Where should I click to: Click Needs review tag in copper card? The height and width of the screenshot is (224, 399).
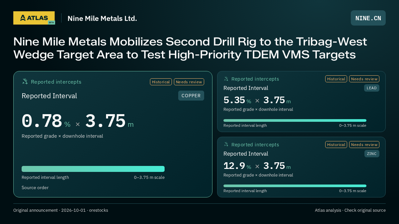(189, 82)
